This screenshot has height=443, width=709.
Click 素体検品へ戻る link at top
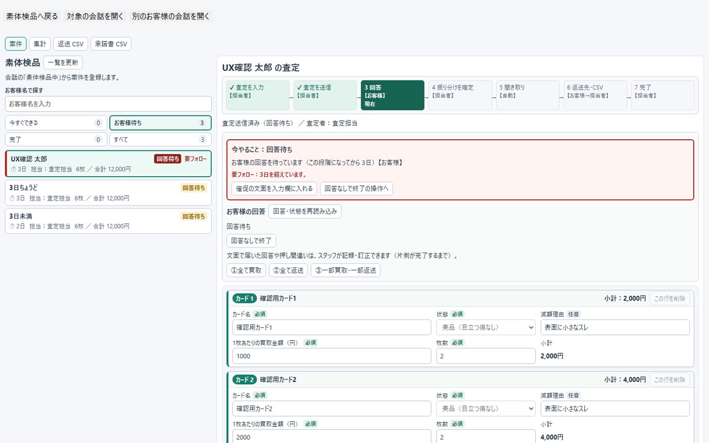(x=32, y=16)
